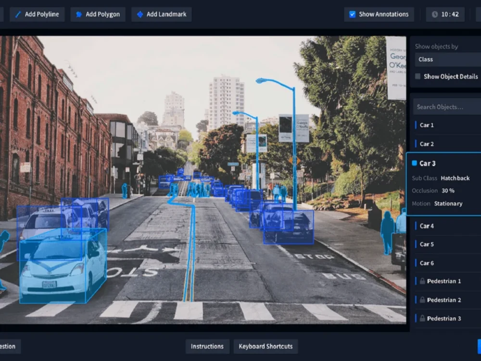Select the Add Polyline tool
The width and height of the screenshot is (481, 361).
37,14
